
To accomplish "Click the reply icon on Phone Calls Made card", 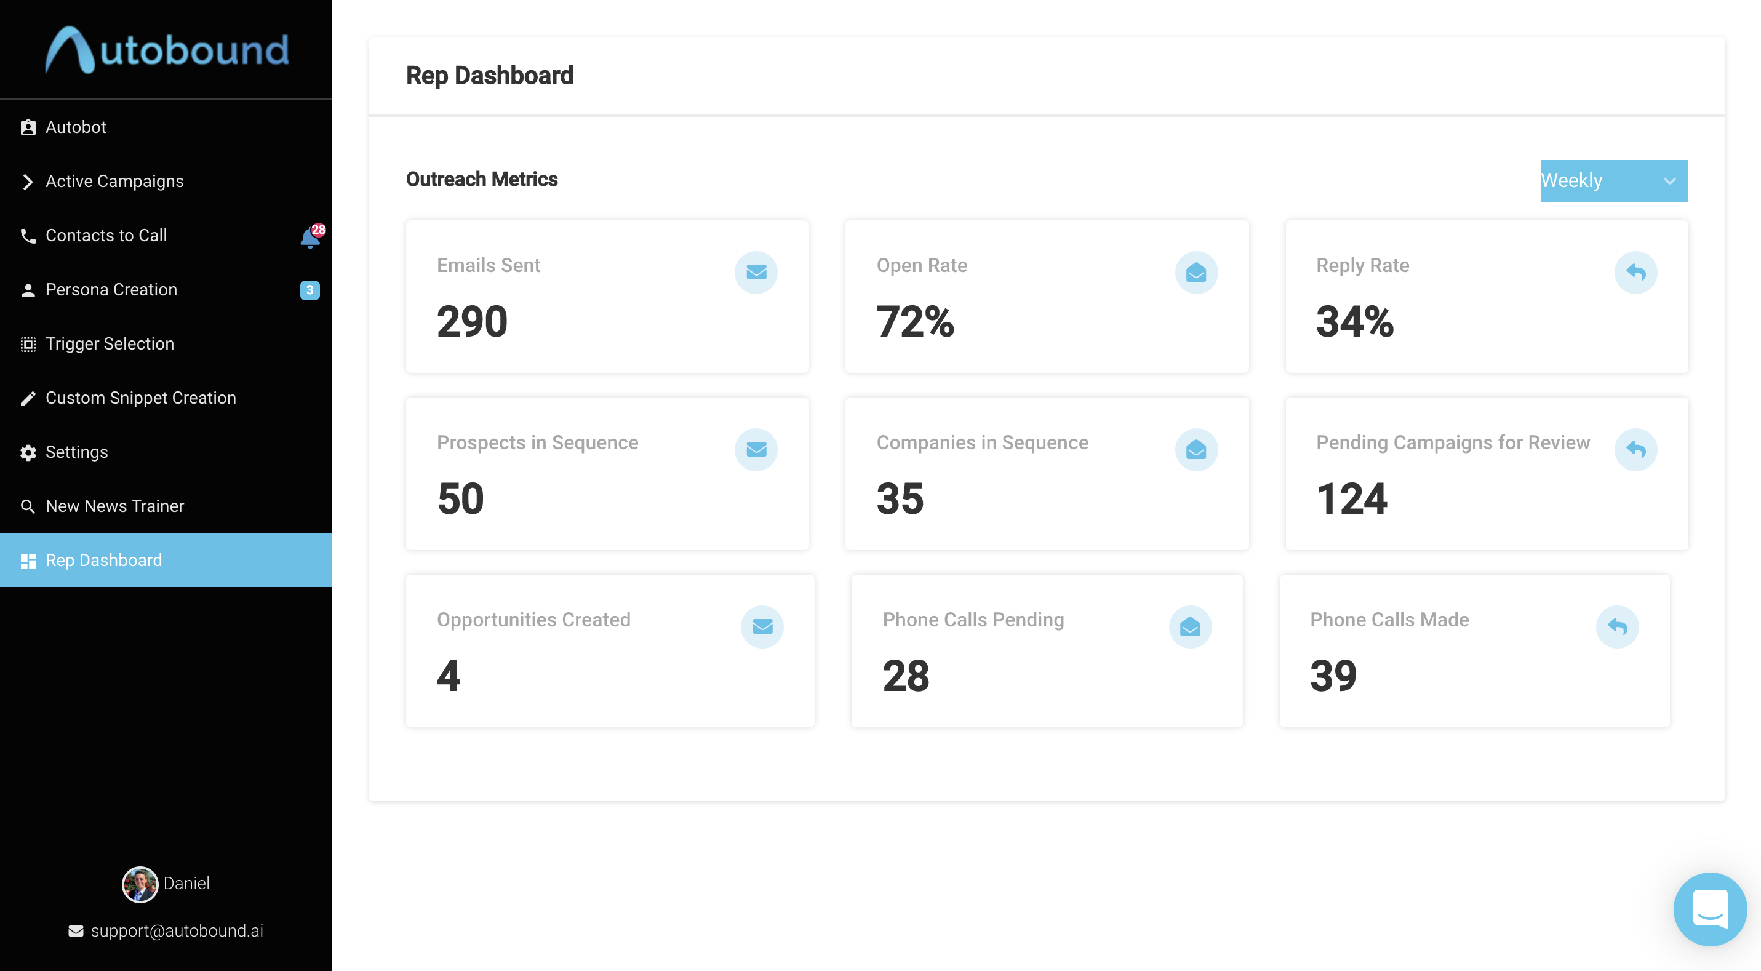I will pos(1617,626).
